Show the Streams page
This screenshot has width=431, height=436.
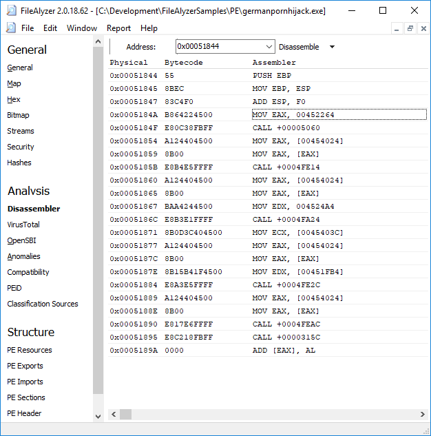pos(21,131)
